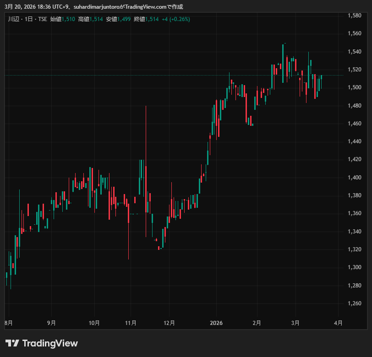This screenshot has width=372, height=357.
Task: Click the 1,400 price axis label
Action: click(x=355, y=177)
